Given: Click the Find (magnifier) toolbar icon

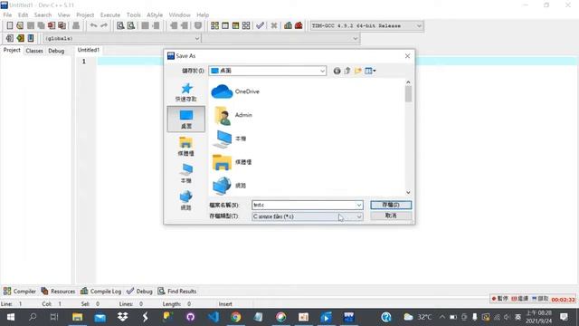Looking at the screenshot, I should pos(120,25).
